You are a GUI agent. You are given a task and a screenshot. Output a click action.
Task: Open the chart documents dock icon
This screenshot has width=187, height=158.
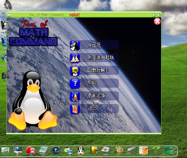coord(106,150)
